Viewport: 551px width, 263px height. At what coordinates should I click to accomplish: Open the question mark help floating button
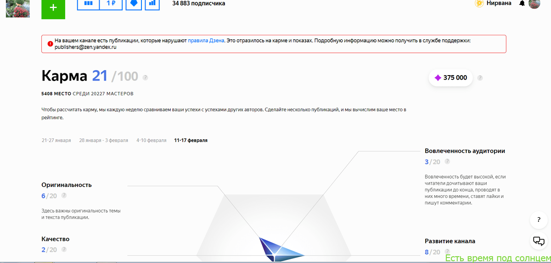[x=539, y=220]
